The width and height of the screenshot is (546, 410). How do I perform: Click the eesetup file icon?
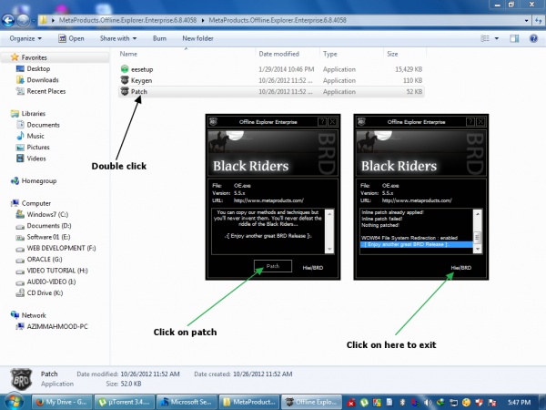125,69
